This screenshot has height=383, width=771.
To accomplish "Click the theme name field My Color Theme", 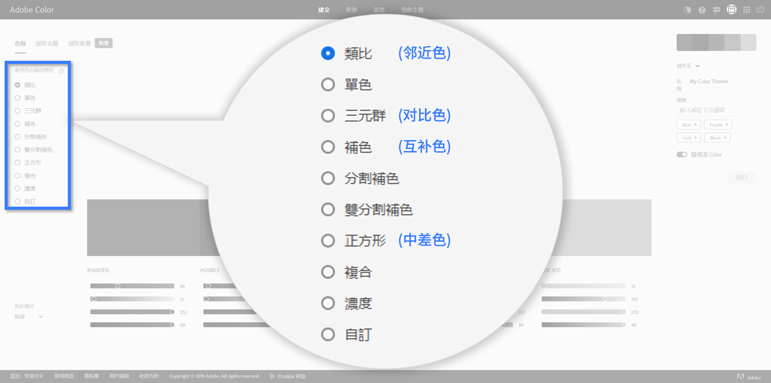I will (x=722, y=82).
